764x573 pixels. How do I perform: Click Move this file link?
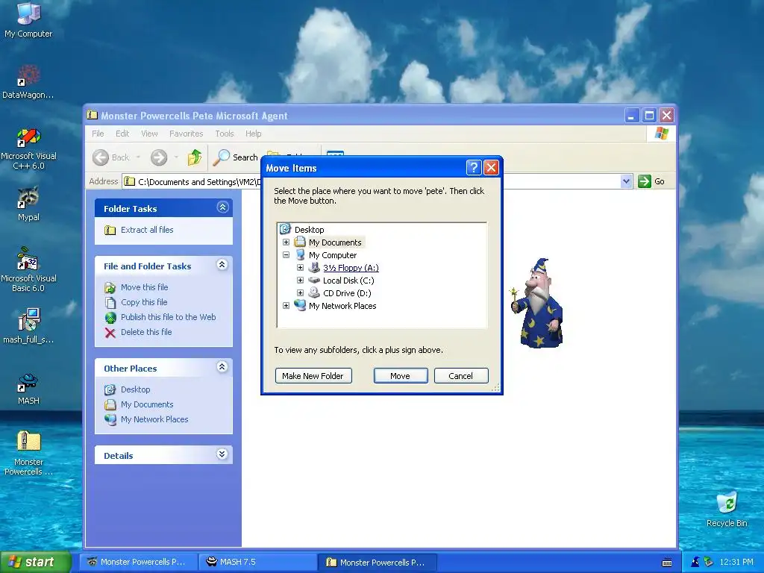click(144, 287)
